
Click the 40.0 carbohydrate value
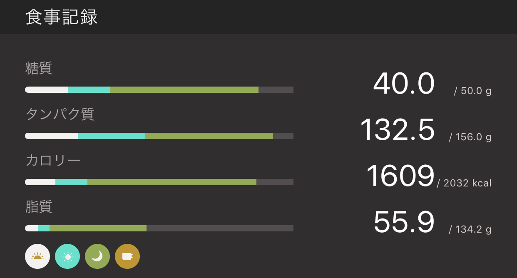pyautogui.click(x=404, y=84)
